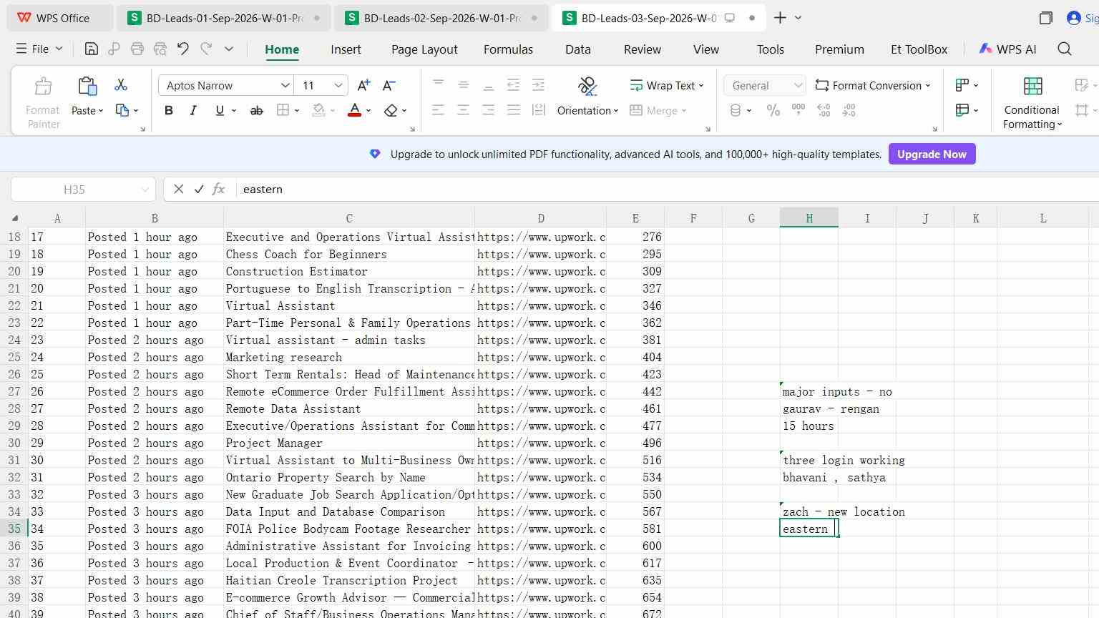Click the Undo arrow icon
Viewport: 1099px width, 618px height.
[183, 49]
